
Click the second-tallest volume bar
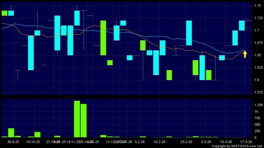(x=84, y=120)
